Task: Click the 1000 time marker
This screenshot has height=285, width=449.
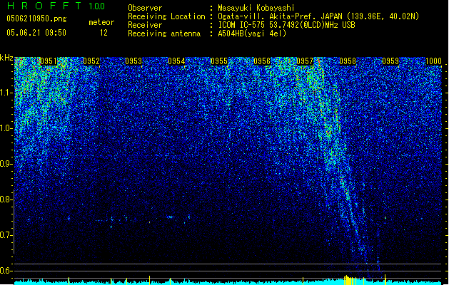Action: coord(433,61)
